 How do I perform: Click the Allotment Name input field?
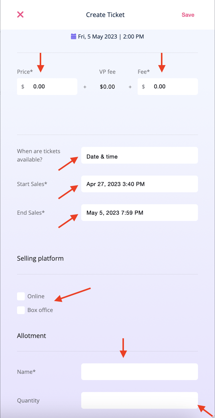coord(139,372)
